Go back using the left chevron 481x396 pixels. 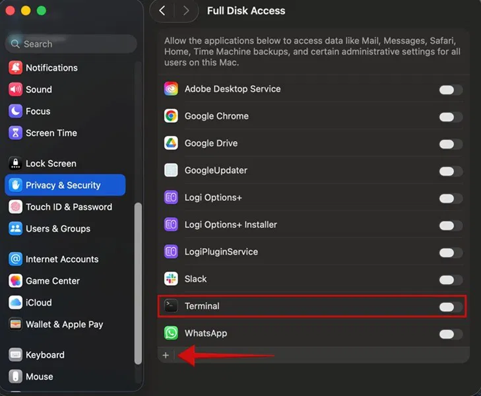point(162,11)
